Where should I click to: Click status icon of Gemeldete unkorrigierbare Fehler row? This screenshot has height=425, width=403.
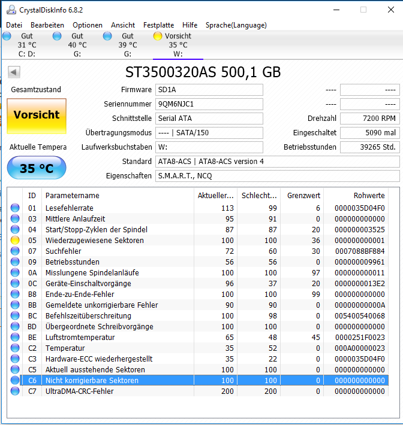[x=15, y=305]
